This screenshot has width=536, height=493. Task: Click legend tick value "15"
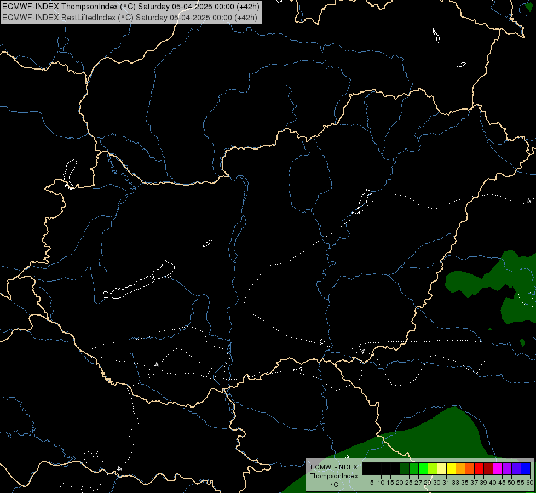(x=390, y=483)
